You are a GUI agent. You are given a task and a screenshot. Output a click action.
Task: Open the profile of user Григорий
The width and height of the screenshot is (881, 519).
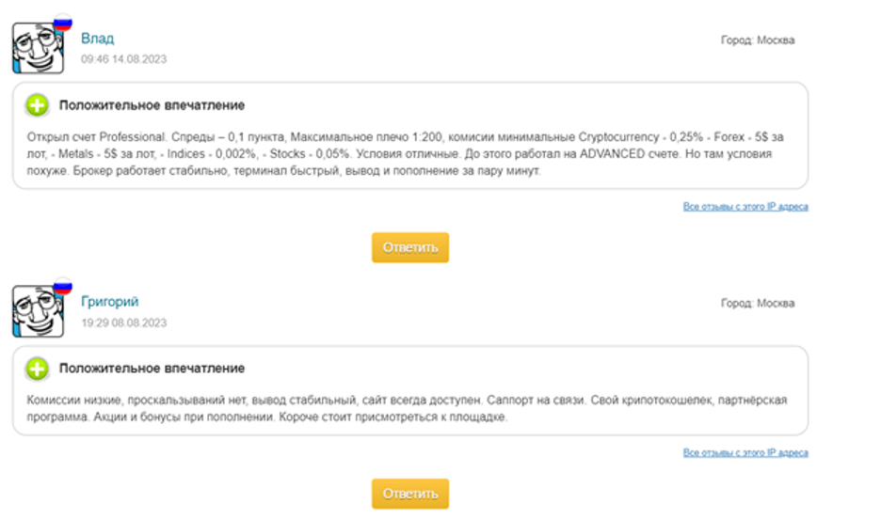(x=109, y=302)
